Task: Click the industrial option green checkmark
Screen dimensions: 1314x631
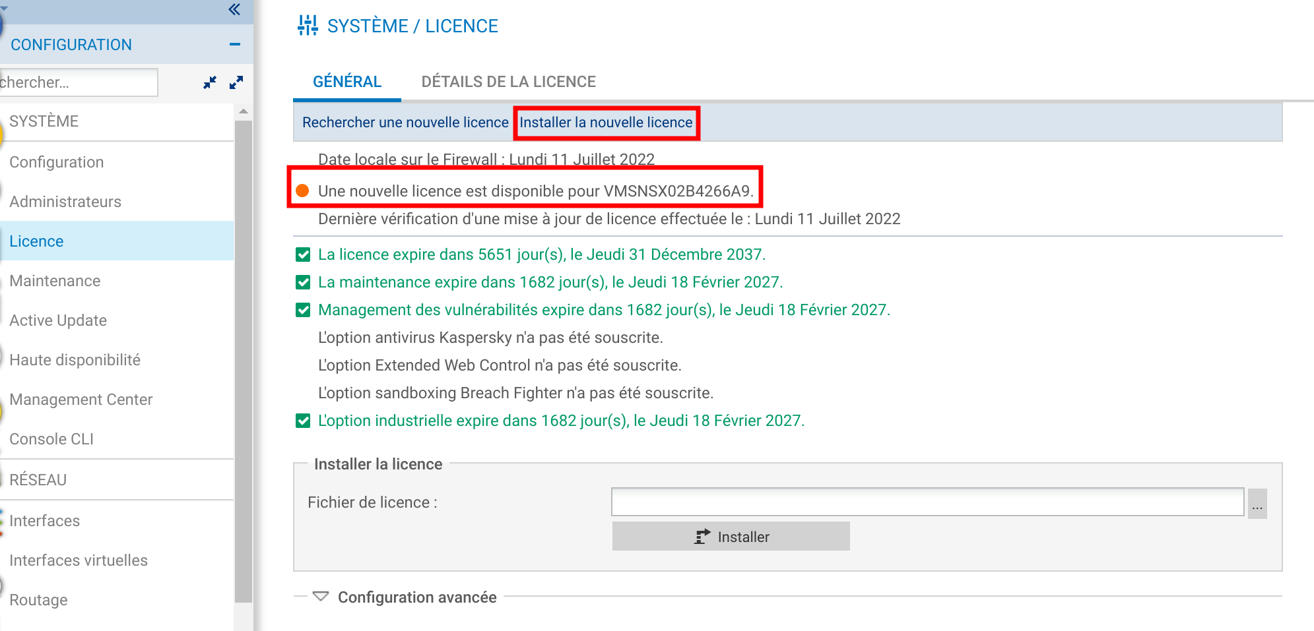Action: pyautogui.click(x=303, y=421)
